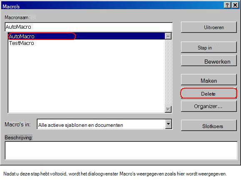Open the Organizer dialog
The width and height of the screenshot is (241, 190).
[x=209, y=106]
